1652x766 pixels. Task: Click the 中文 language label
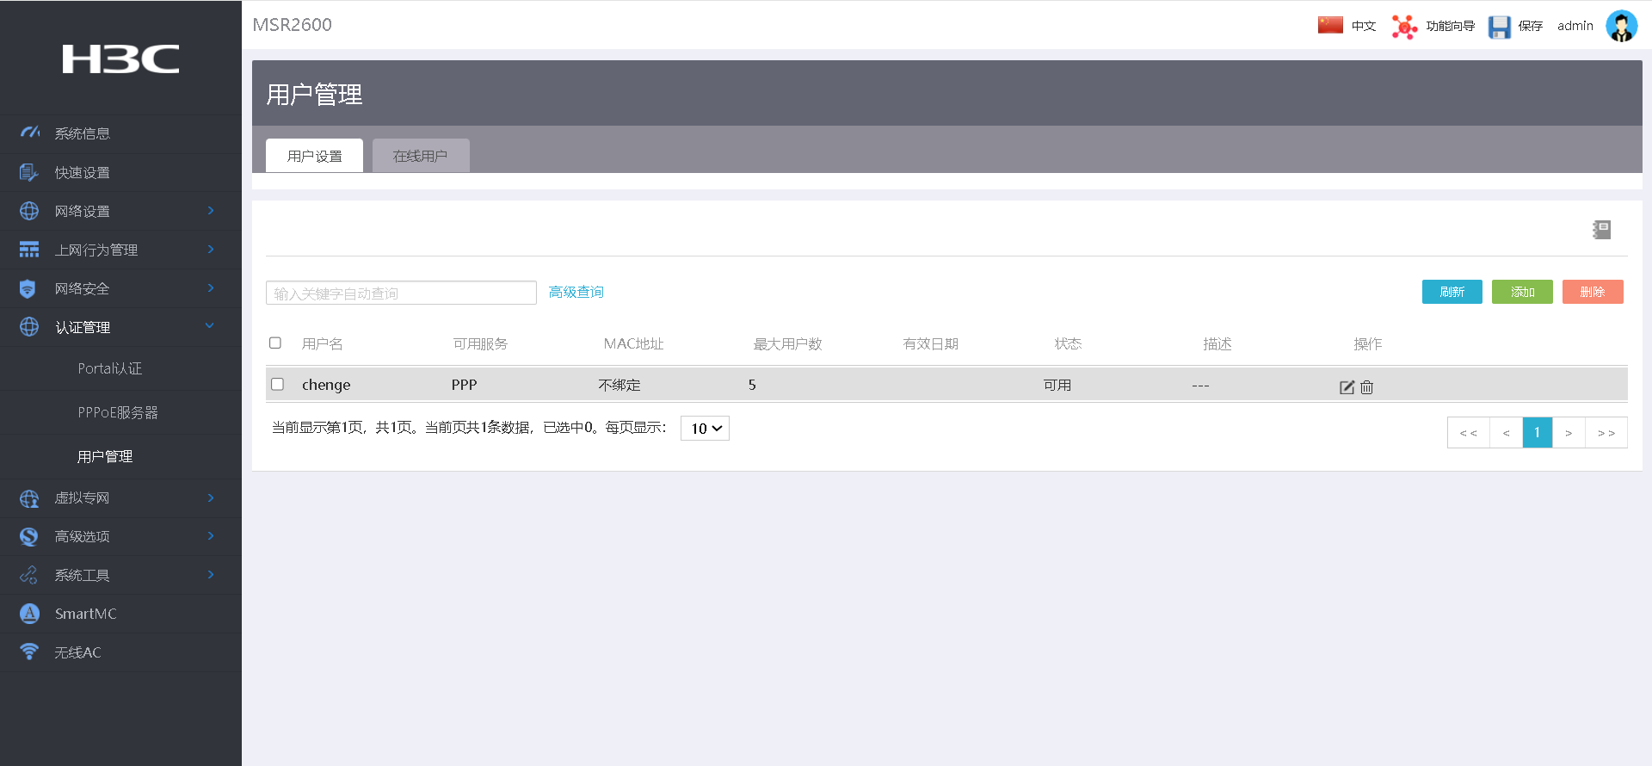click(x=1364, y=26)
